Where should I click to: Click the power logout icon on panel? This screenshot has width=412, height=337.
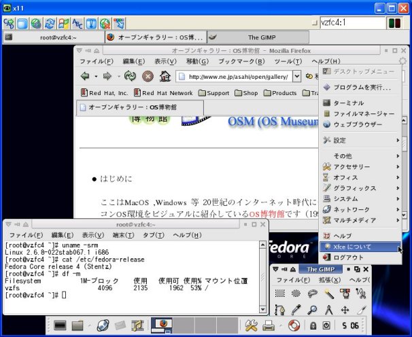pyautogui.click(x=326, y=326)
